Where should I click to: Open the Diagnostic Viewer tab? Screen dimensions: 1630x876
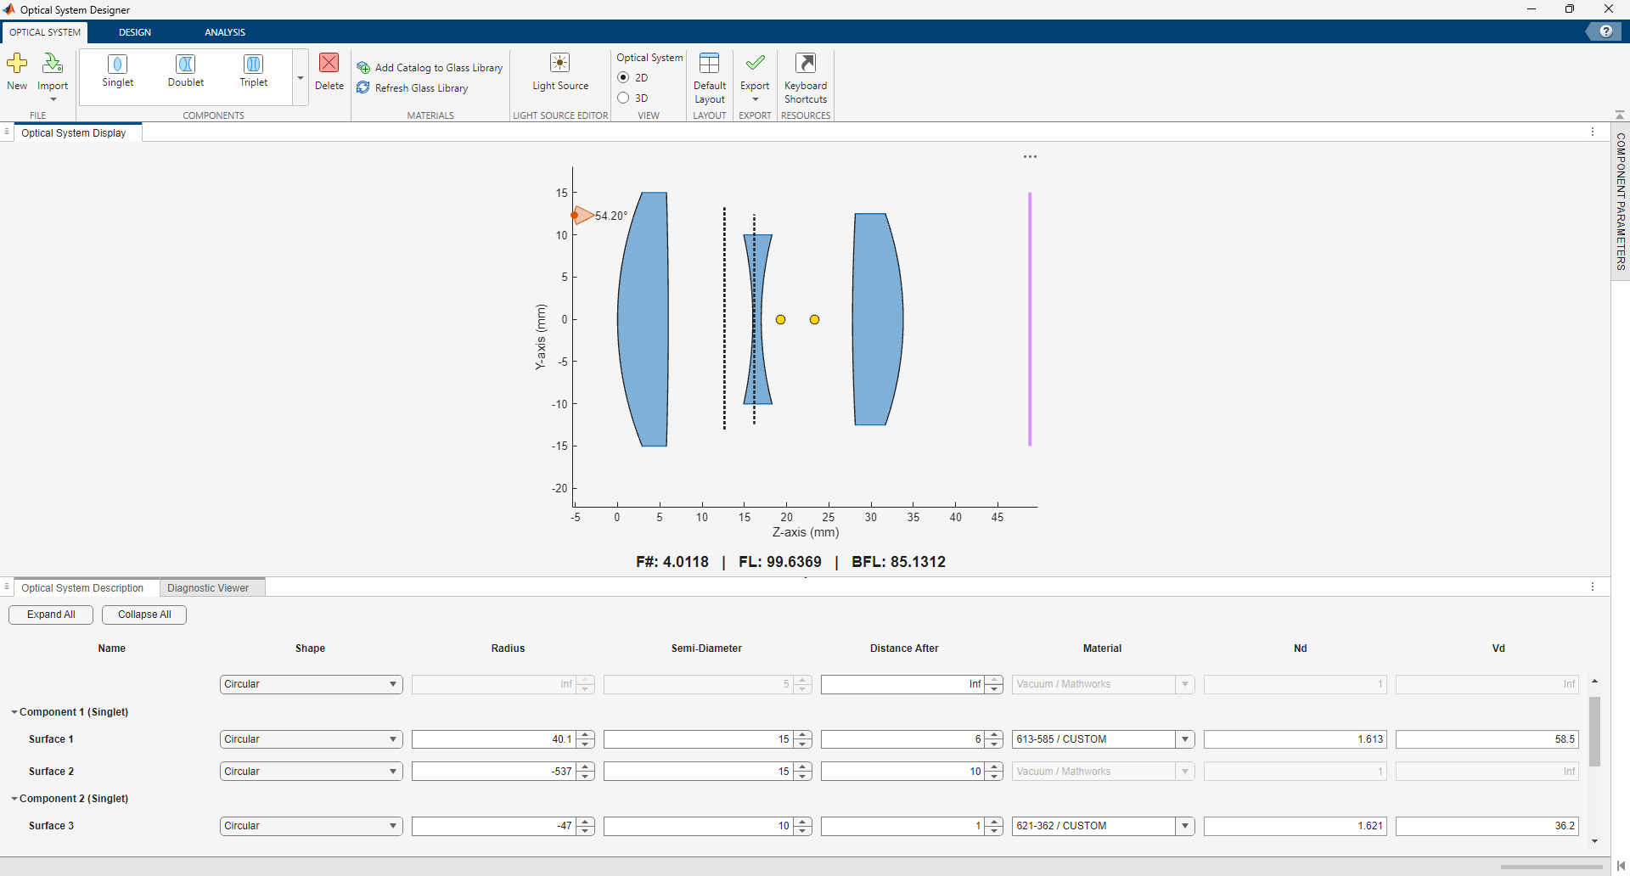208,587
